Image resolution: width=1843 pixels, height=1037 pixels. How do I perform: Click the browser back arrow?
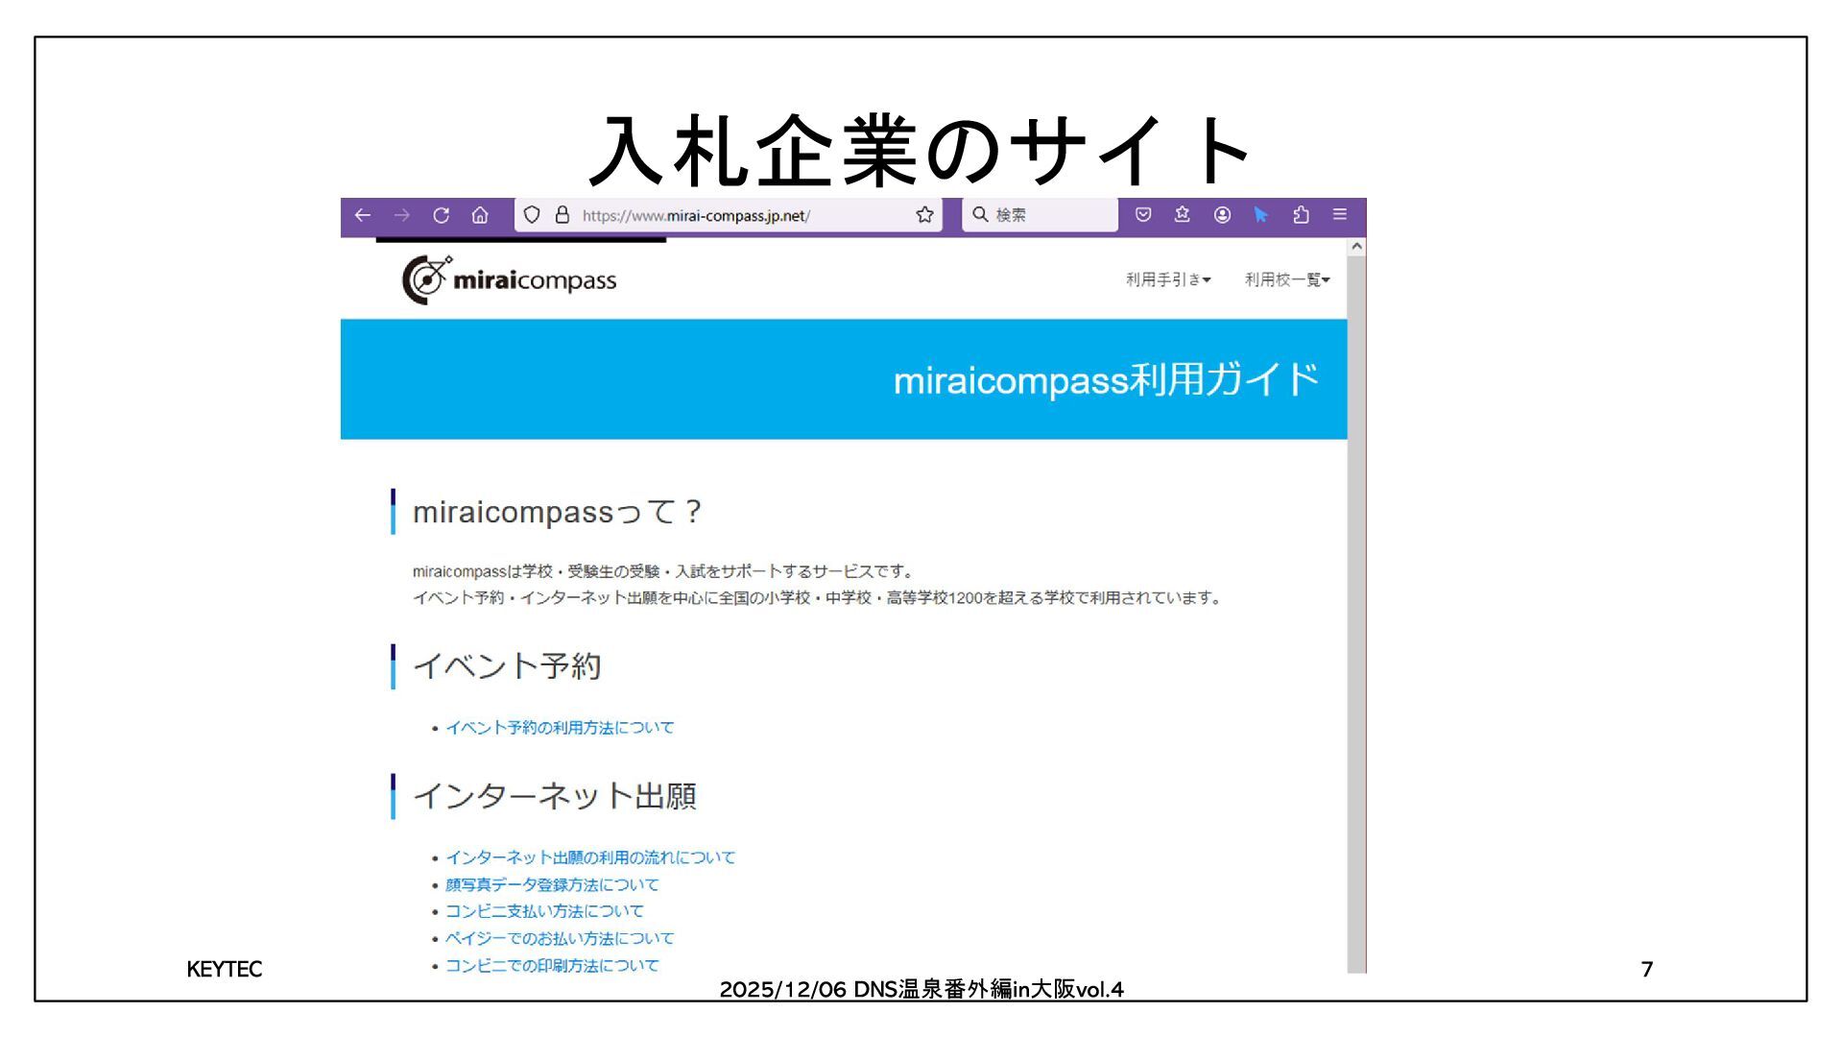362,215
